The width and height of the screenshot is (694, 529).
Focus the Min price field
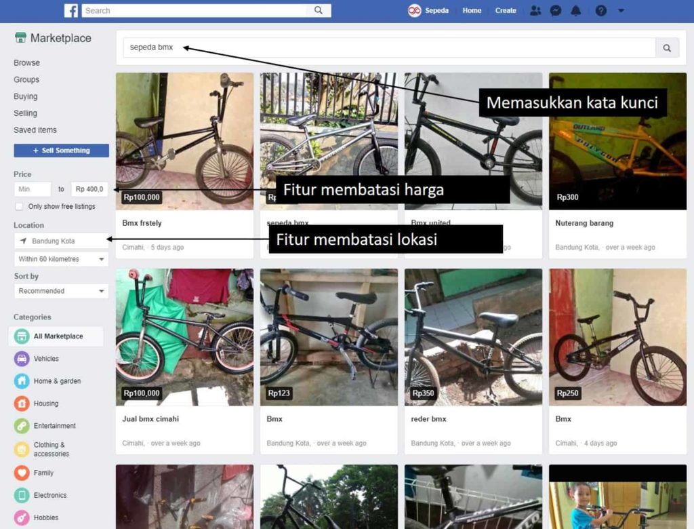(x=33, y=189)
